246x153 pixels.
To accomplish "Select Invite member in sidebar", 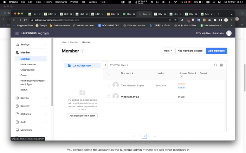I will [28, 64].
